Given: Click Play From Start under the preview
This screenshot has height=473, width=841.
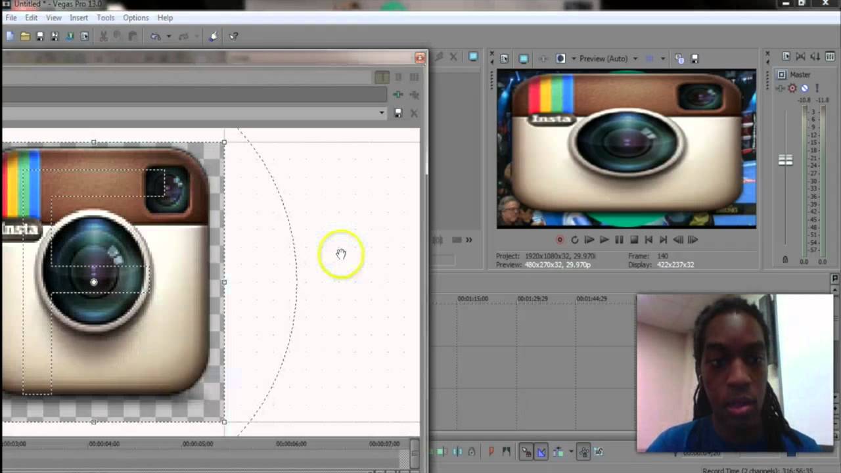Looking at the screenshot, I should coord(589,240).
